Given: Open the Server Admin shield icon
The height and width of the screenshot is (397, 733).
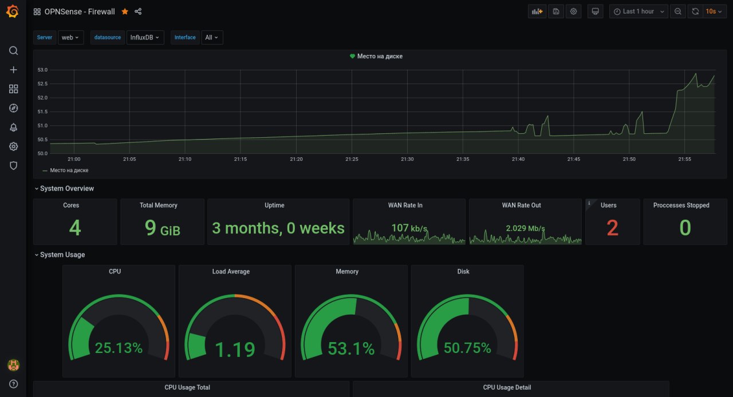Looking at the screenshot, I should pos(13,165).
